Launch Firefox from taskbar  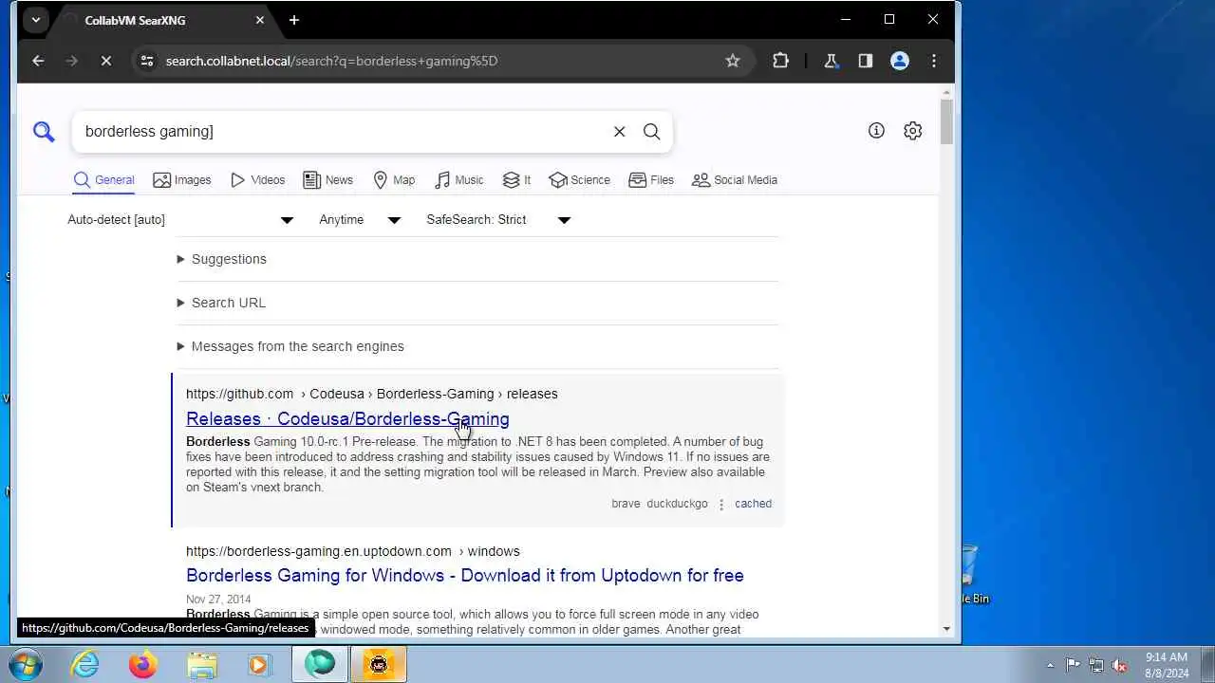(x=143, y=664)
